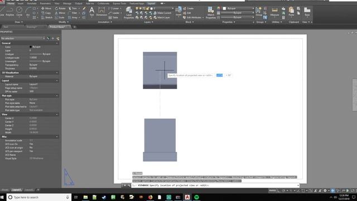
Task: Choose the Stretch tool
Action: point(47,17)
